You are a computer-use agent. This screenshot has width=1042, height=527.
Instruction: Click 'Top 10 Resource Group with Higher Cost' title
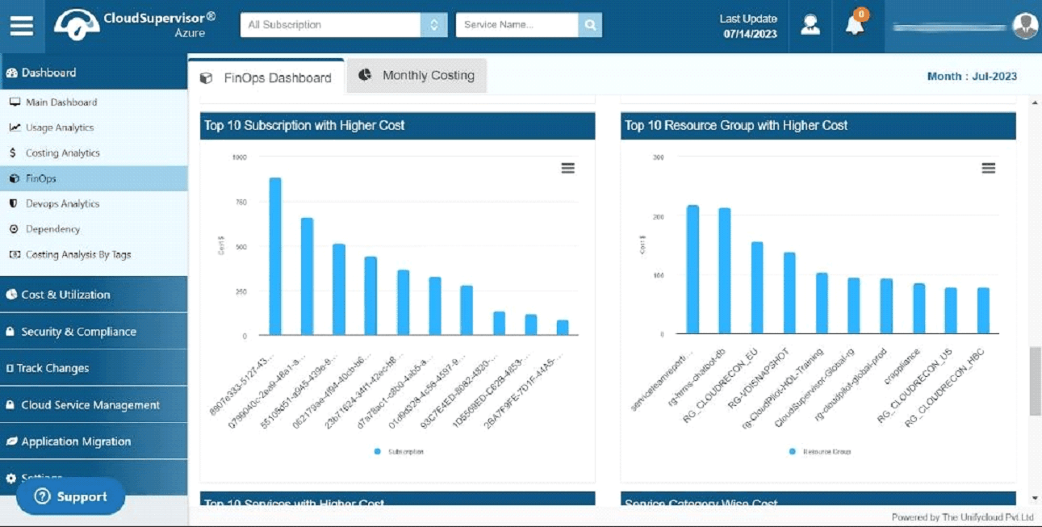pyautogui.click(x=736, y=125)
